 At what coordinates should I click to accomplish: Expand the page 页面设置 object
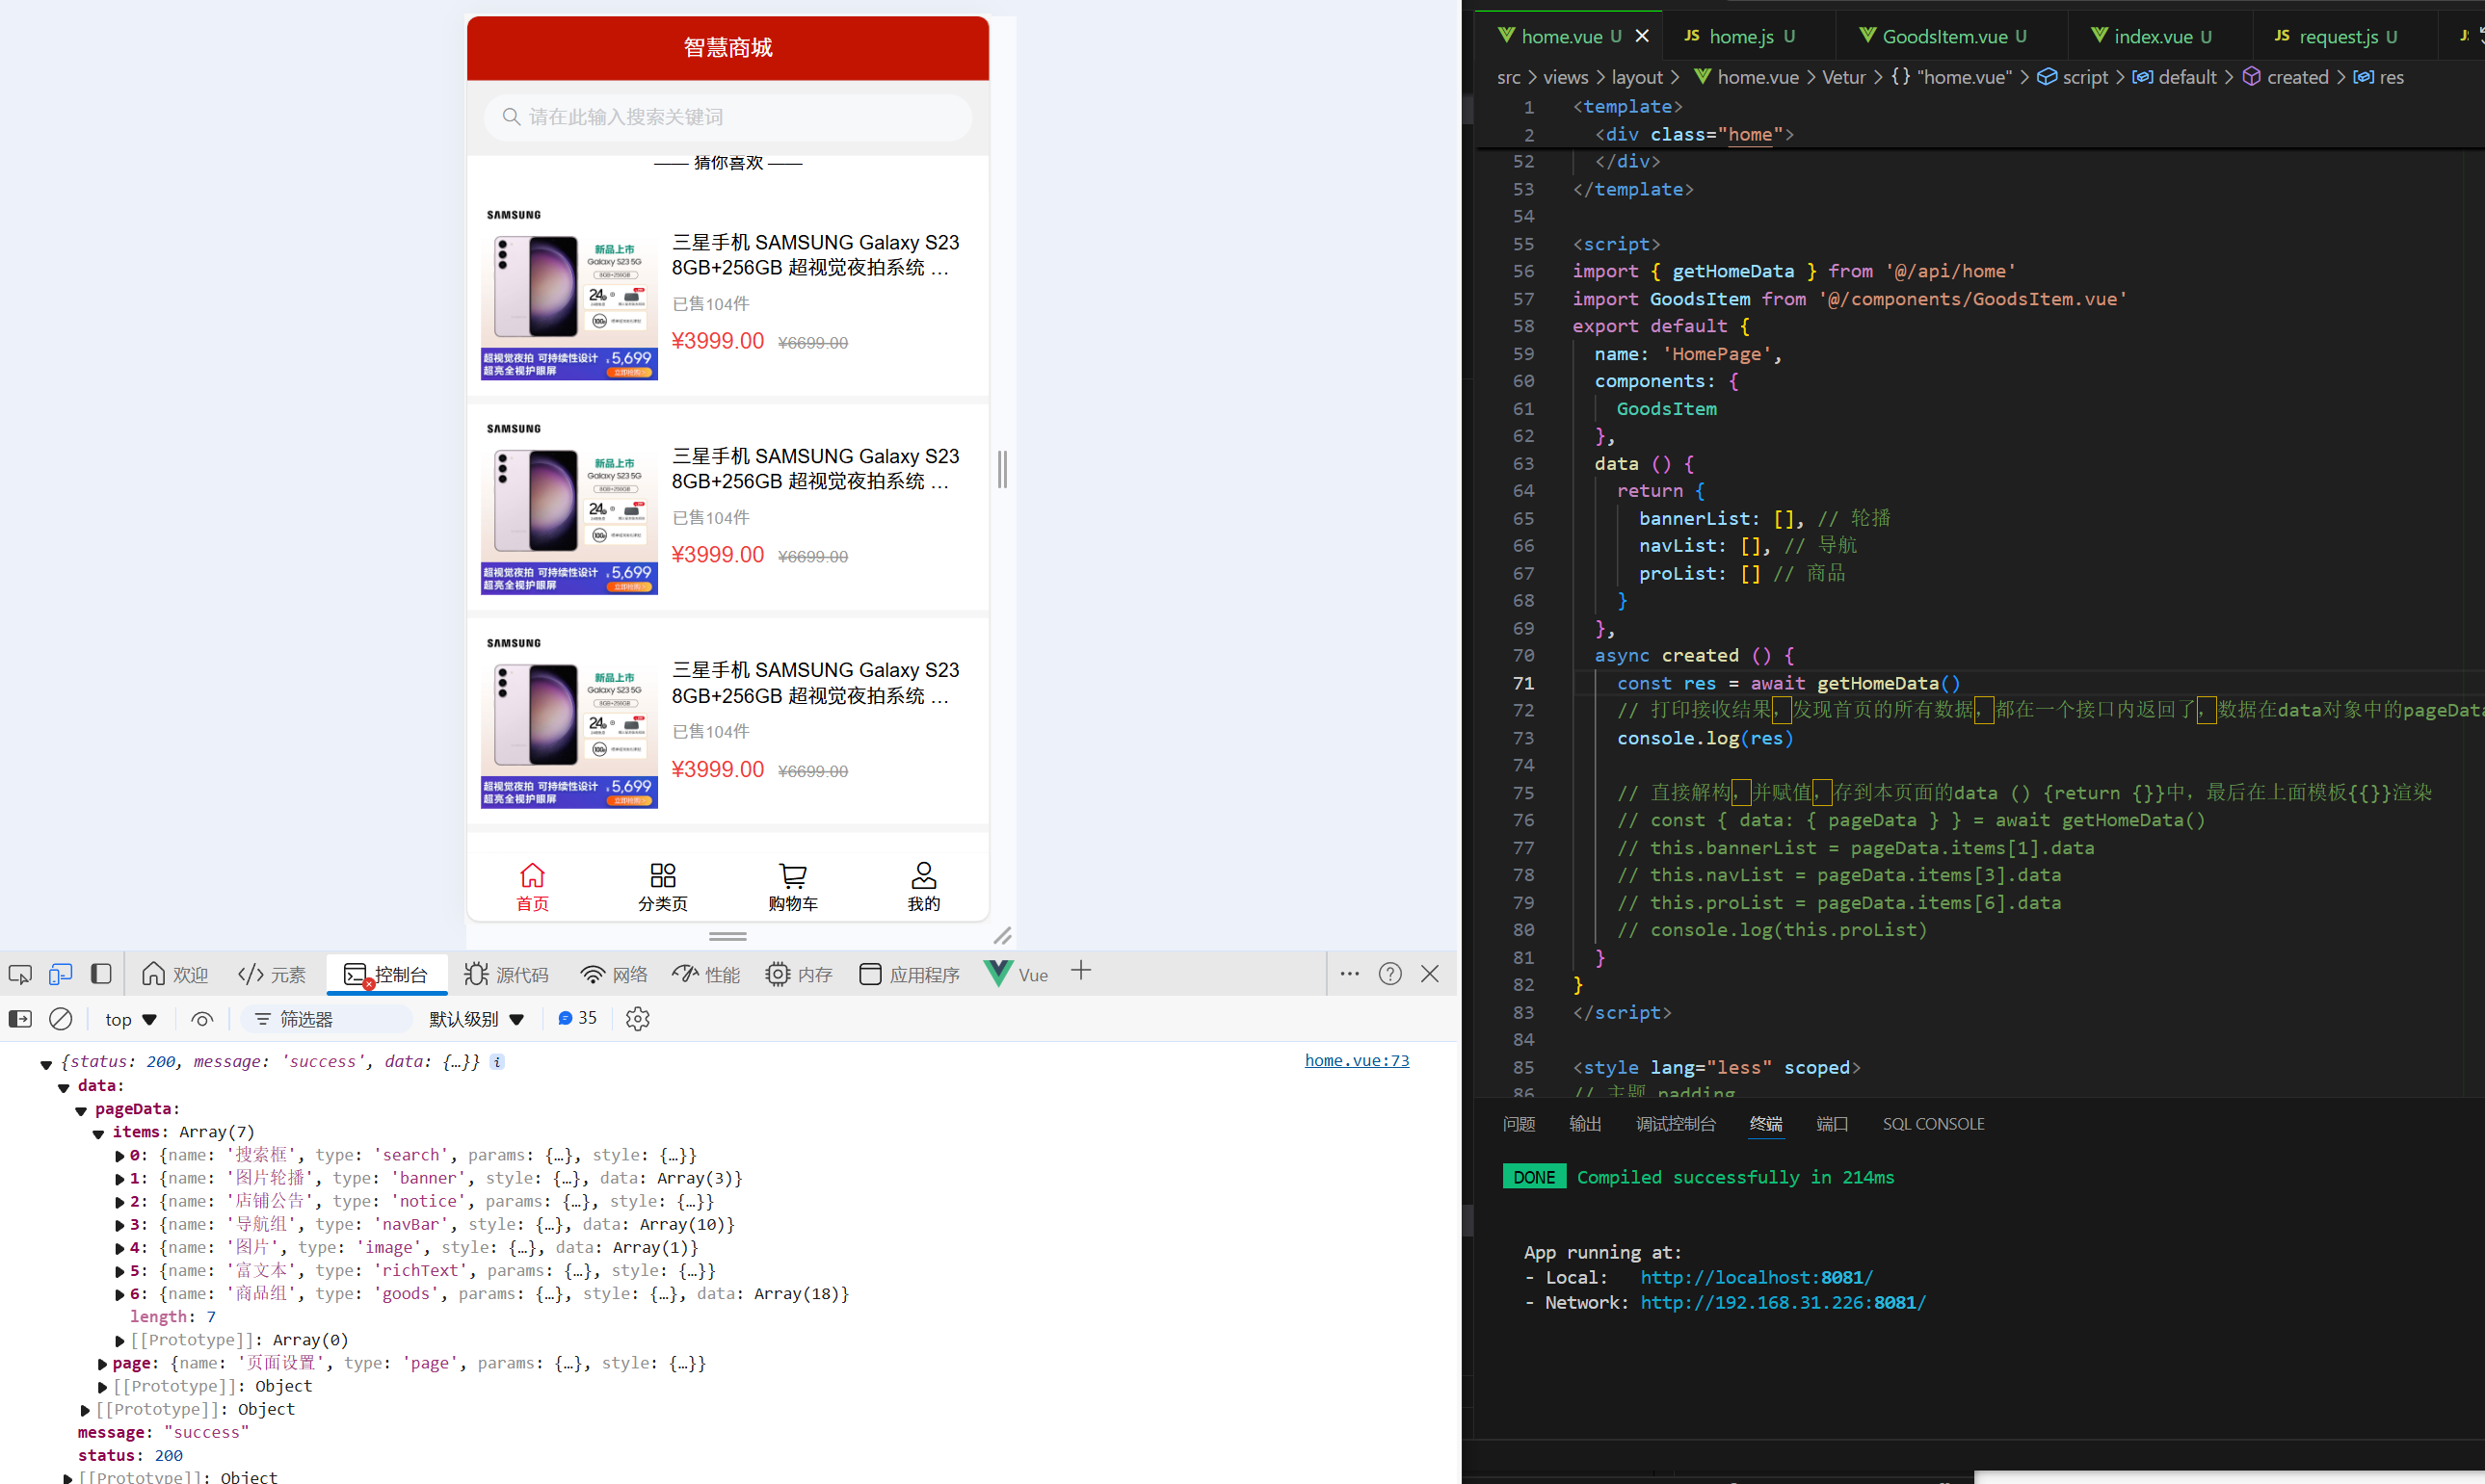(102, 1364)
